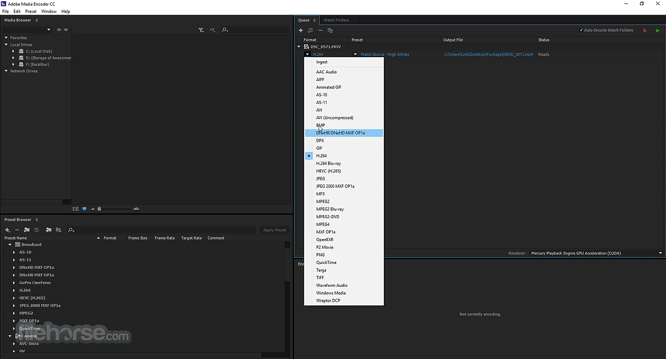The height and width of the screenshot is (359, 666).
Task: Switch Media Browser to list view
Action: 76,209
